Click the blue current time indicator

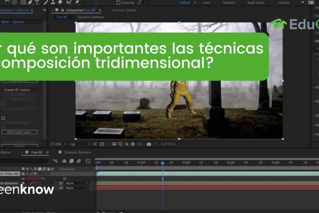(162, 163)
